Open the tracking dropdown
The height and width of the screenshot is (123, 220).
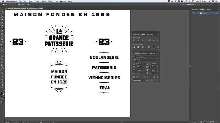point(158,67)
